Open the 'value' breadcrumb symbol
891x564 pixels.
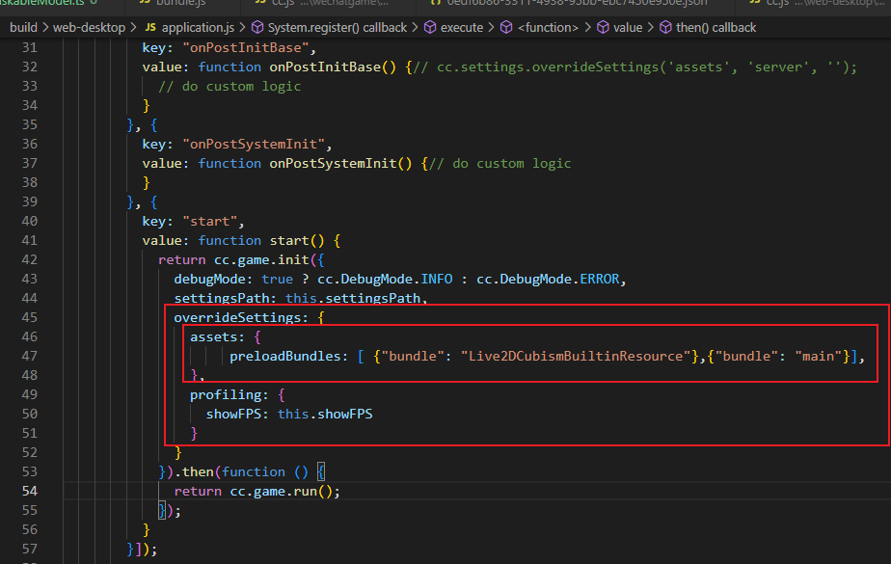tap(628, 27)
